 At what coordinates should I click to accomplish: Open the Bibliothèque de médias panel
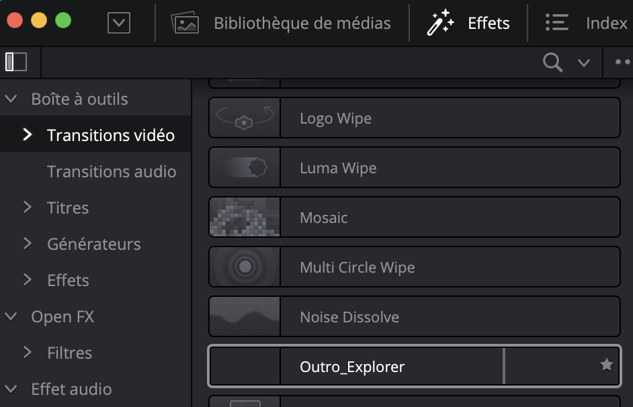[281, 24]
